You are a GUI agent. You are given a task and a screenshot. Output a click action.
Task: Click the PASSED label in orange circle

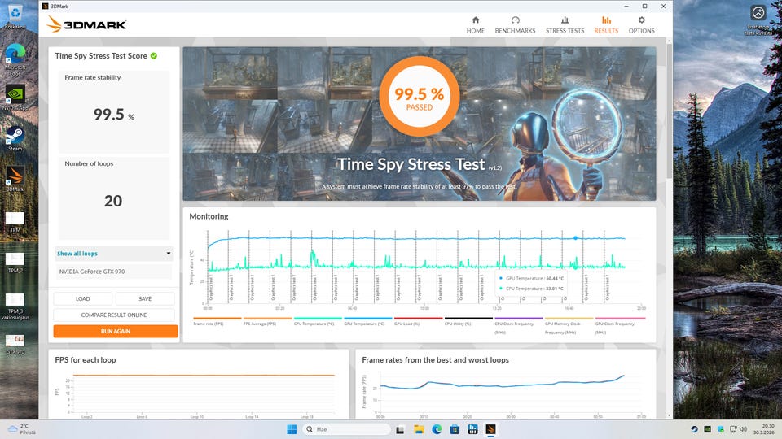tap(419, 107)
